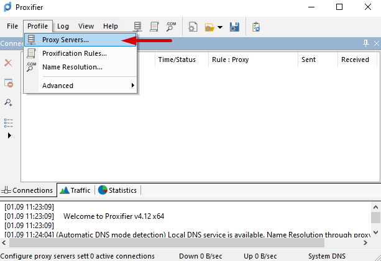
Task: Expand the sidebar arrow button
Action: [x=9, y=135]
